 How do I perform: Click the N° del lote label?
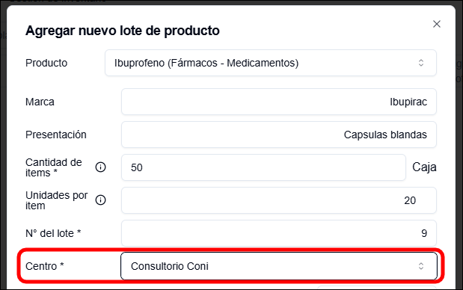(53, 233)
